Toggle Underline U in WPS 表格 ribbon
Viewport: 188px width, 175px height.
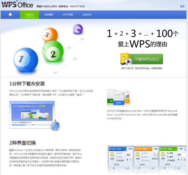point(185,160)
